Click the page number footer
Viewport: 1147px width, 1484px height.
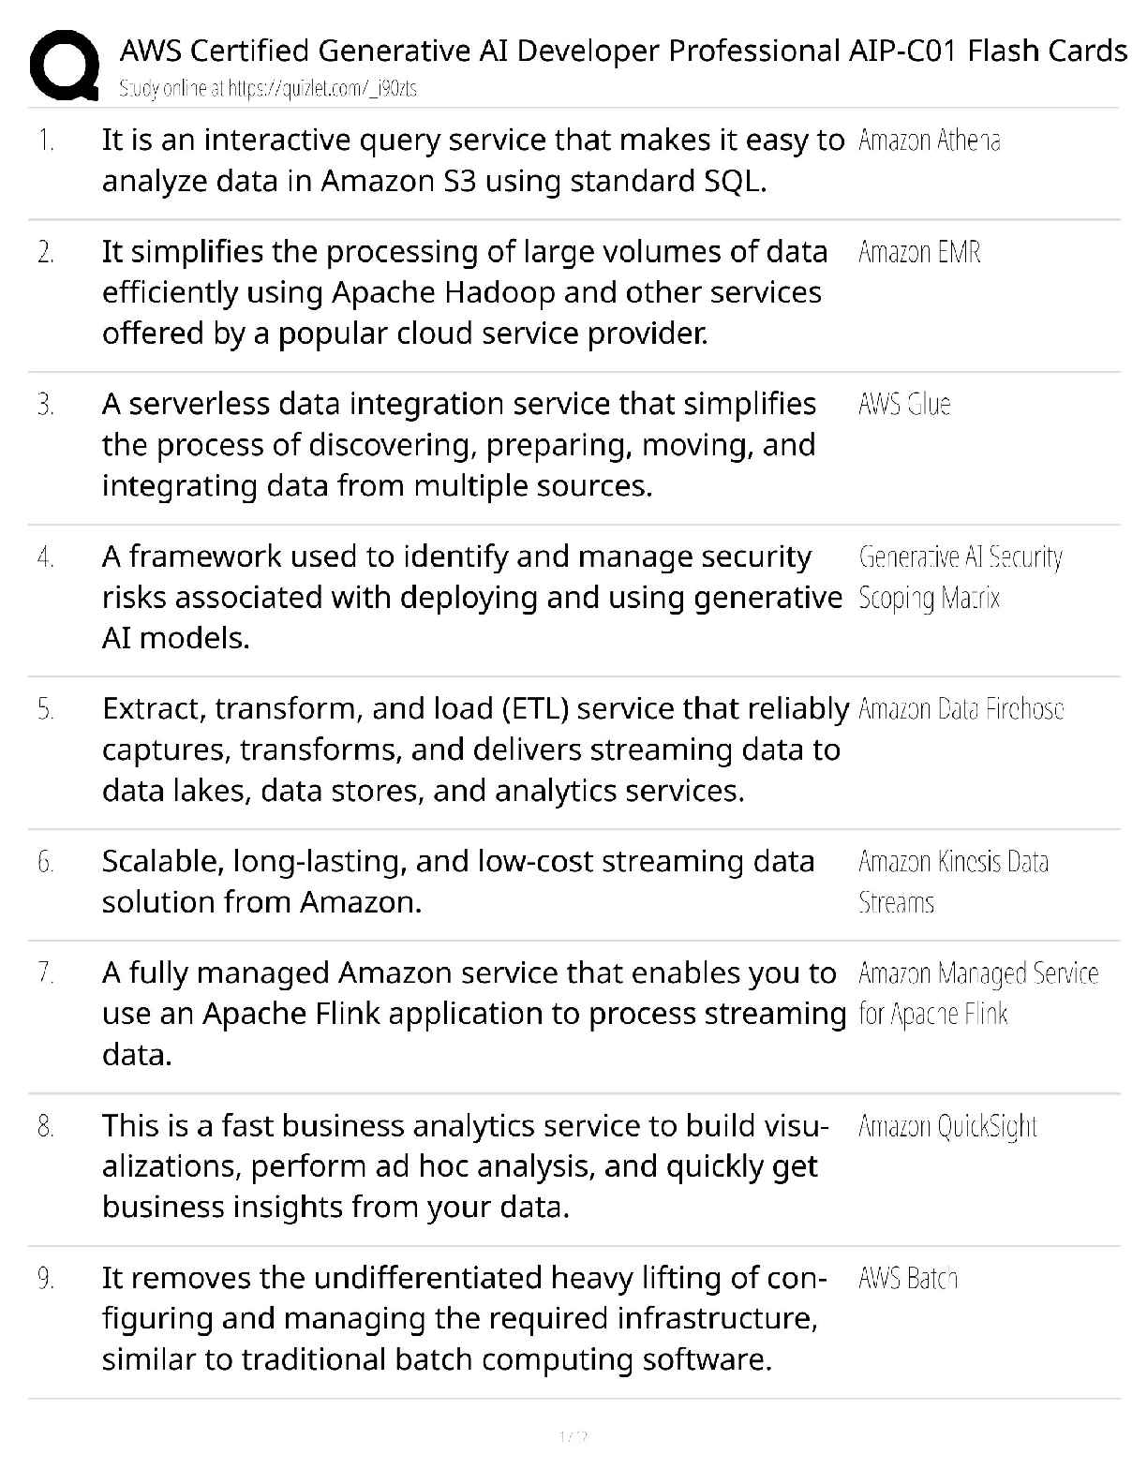tap(573, 1436)
